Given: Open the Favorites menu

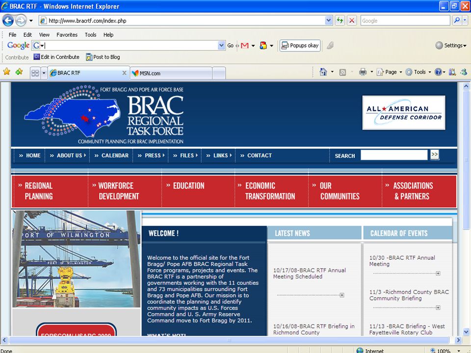Looking at the screenshot, I should [x=67, y=35].
